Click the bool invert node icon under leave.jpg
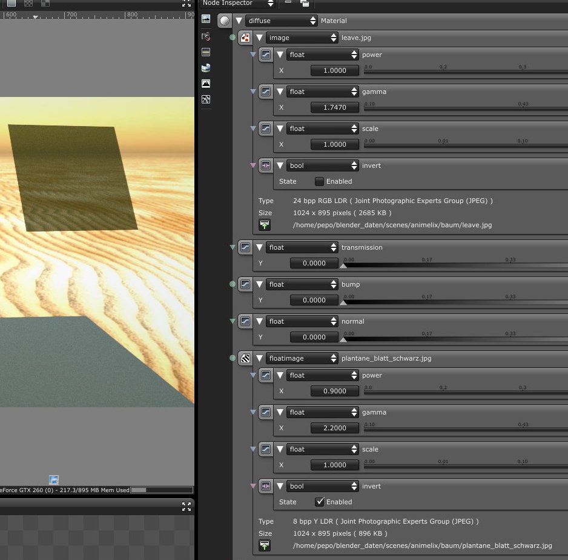The image size is (568, 560). pyautogui.click(x=265, y=165)
